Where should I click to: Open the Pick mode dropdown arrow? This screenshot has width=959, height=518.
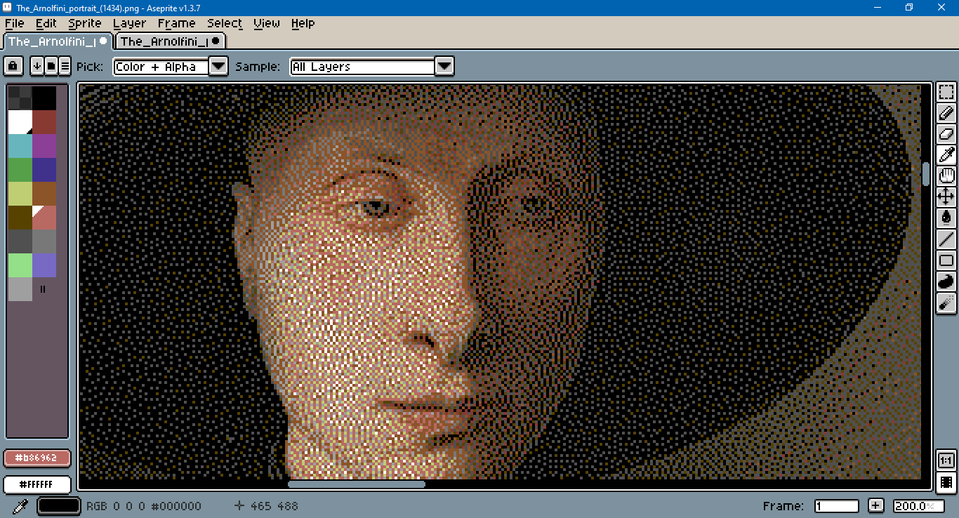coord(219,67)
